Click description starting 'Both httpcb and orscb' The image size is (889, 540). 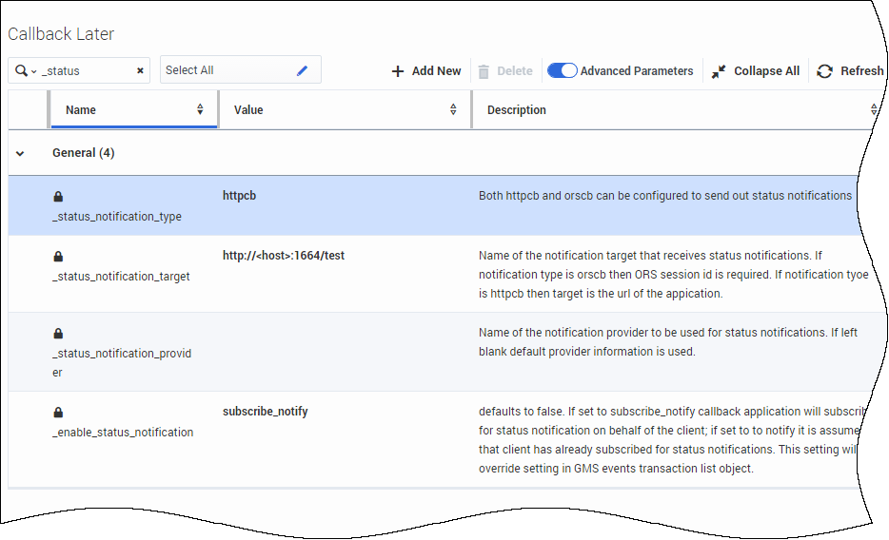(665, 196)
